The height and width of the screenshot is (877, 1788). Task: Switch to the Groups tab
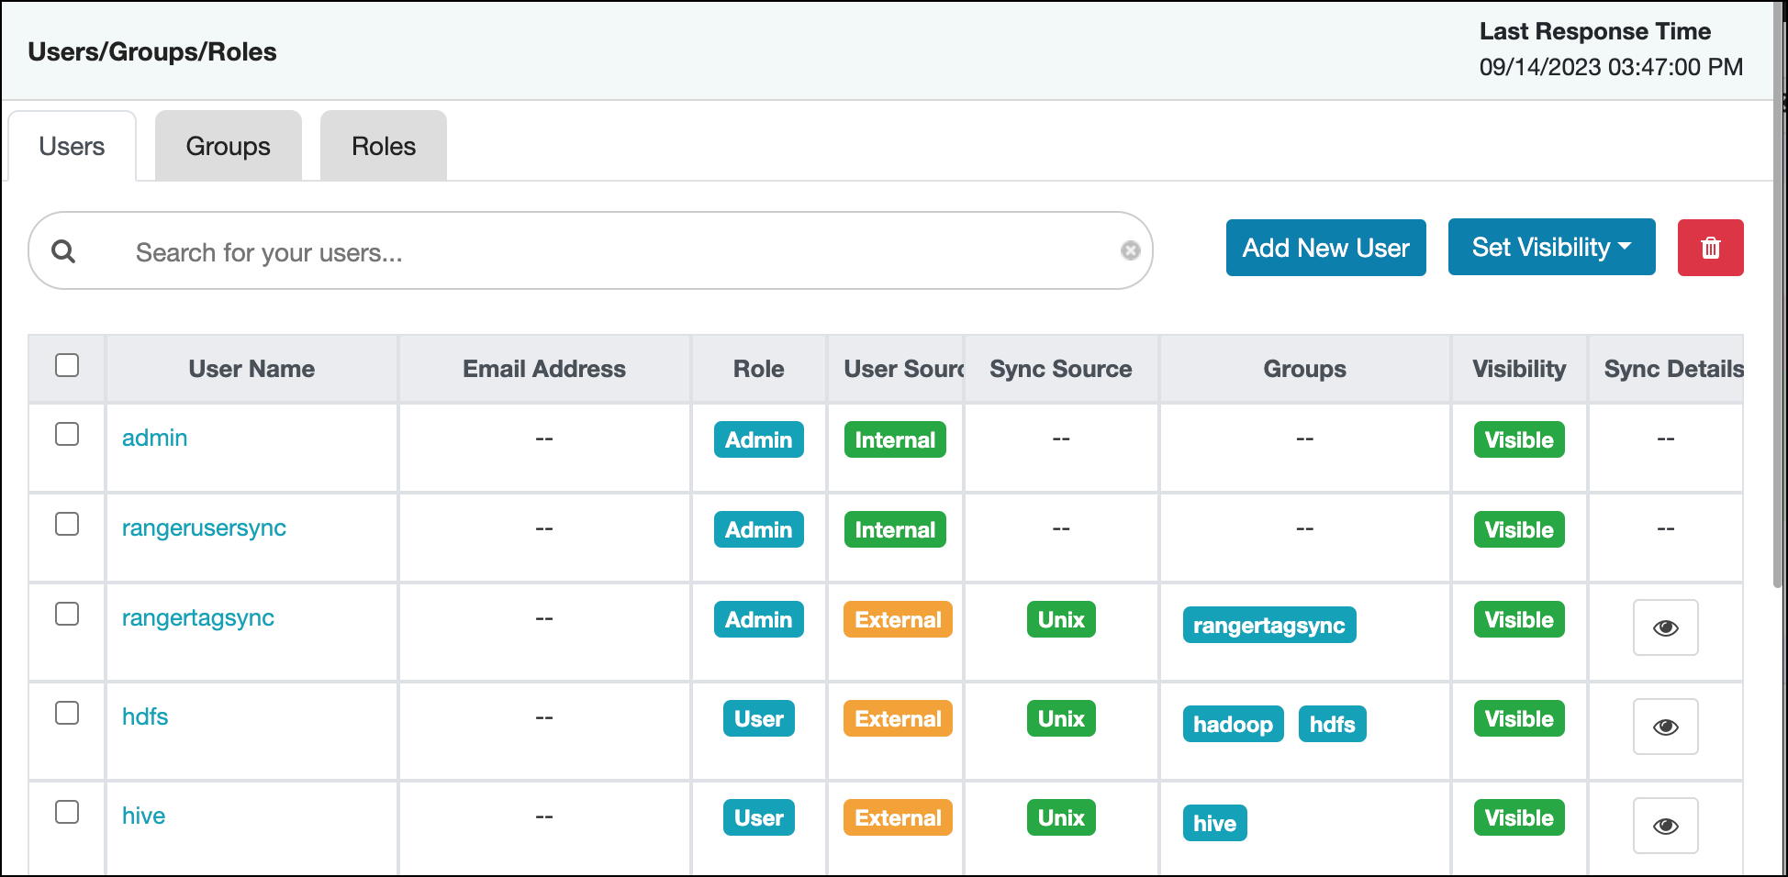(x=228, y=145)
